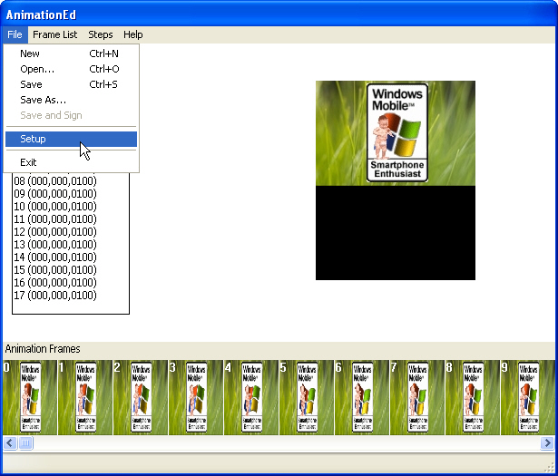This screenshot has height=476, width=558.
Task: Choose New from the File menu
Action: [x=71, y=53]
